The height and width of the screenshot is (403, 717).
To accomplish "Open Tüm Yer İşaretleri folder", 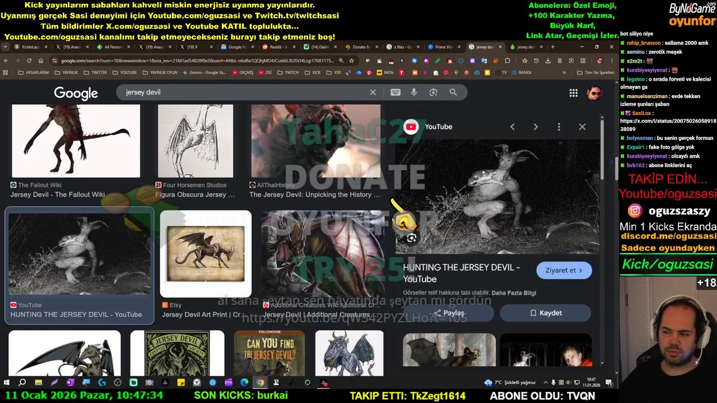I will click(x=595, y=73).
